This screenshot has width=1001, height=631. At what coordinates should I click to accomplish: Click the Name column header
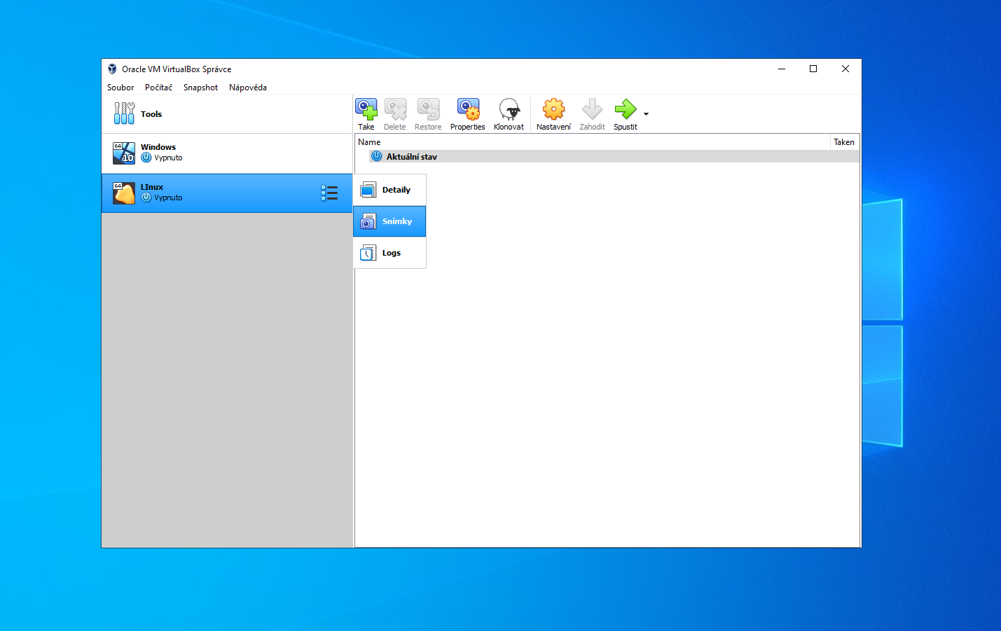(593, 142)
